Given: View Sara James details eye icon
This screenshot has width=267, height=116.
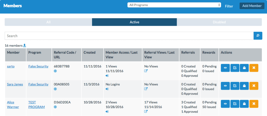Looking at the screenshot, I should 225,86.
